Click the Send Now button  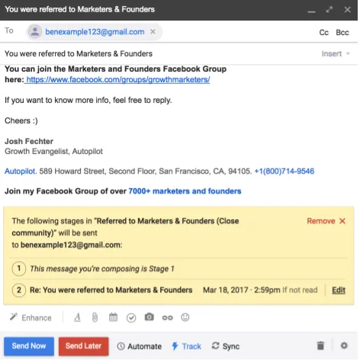coord(29,346)
